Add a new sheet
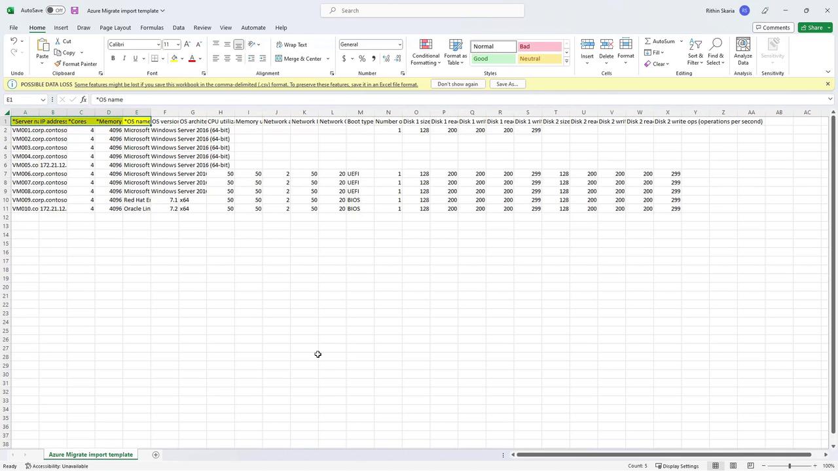 tap(155, 455)
